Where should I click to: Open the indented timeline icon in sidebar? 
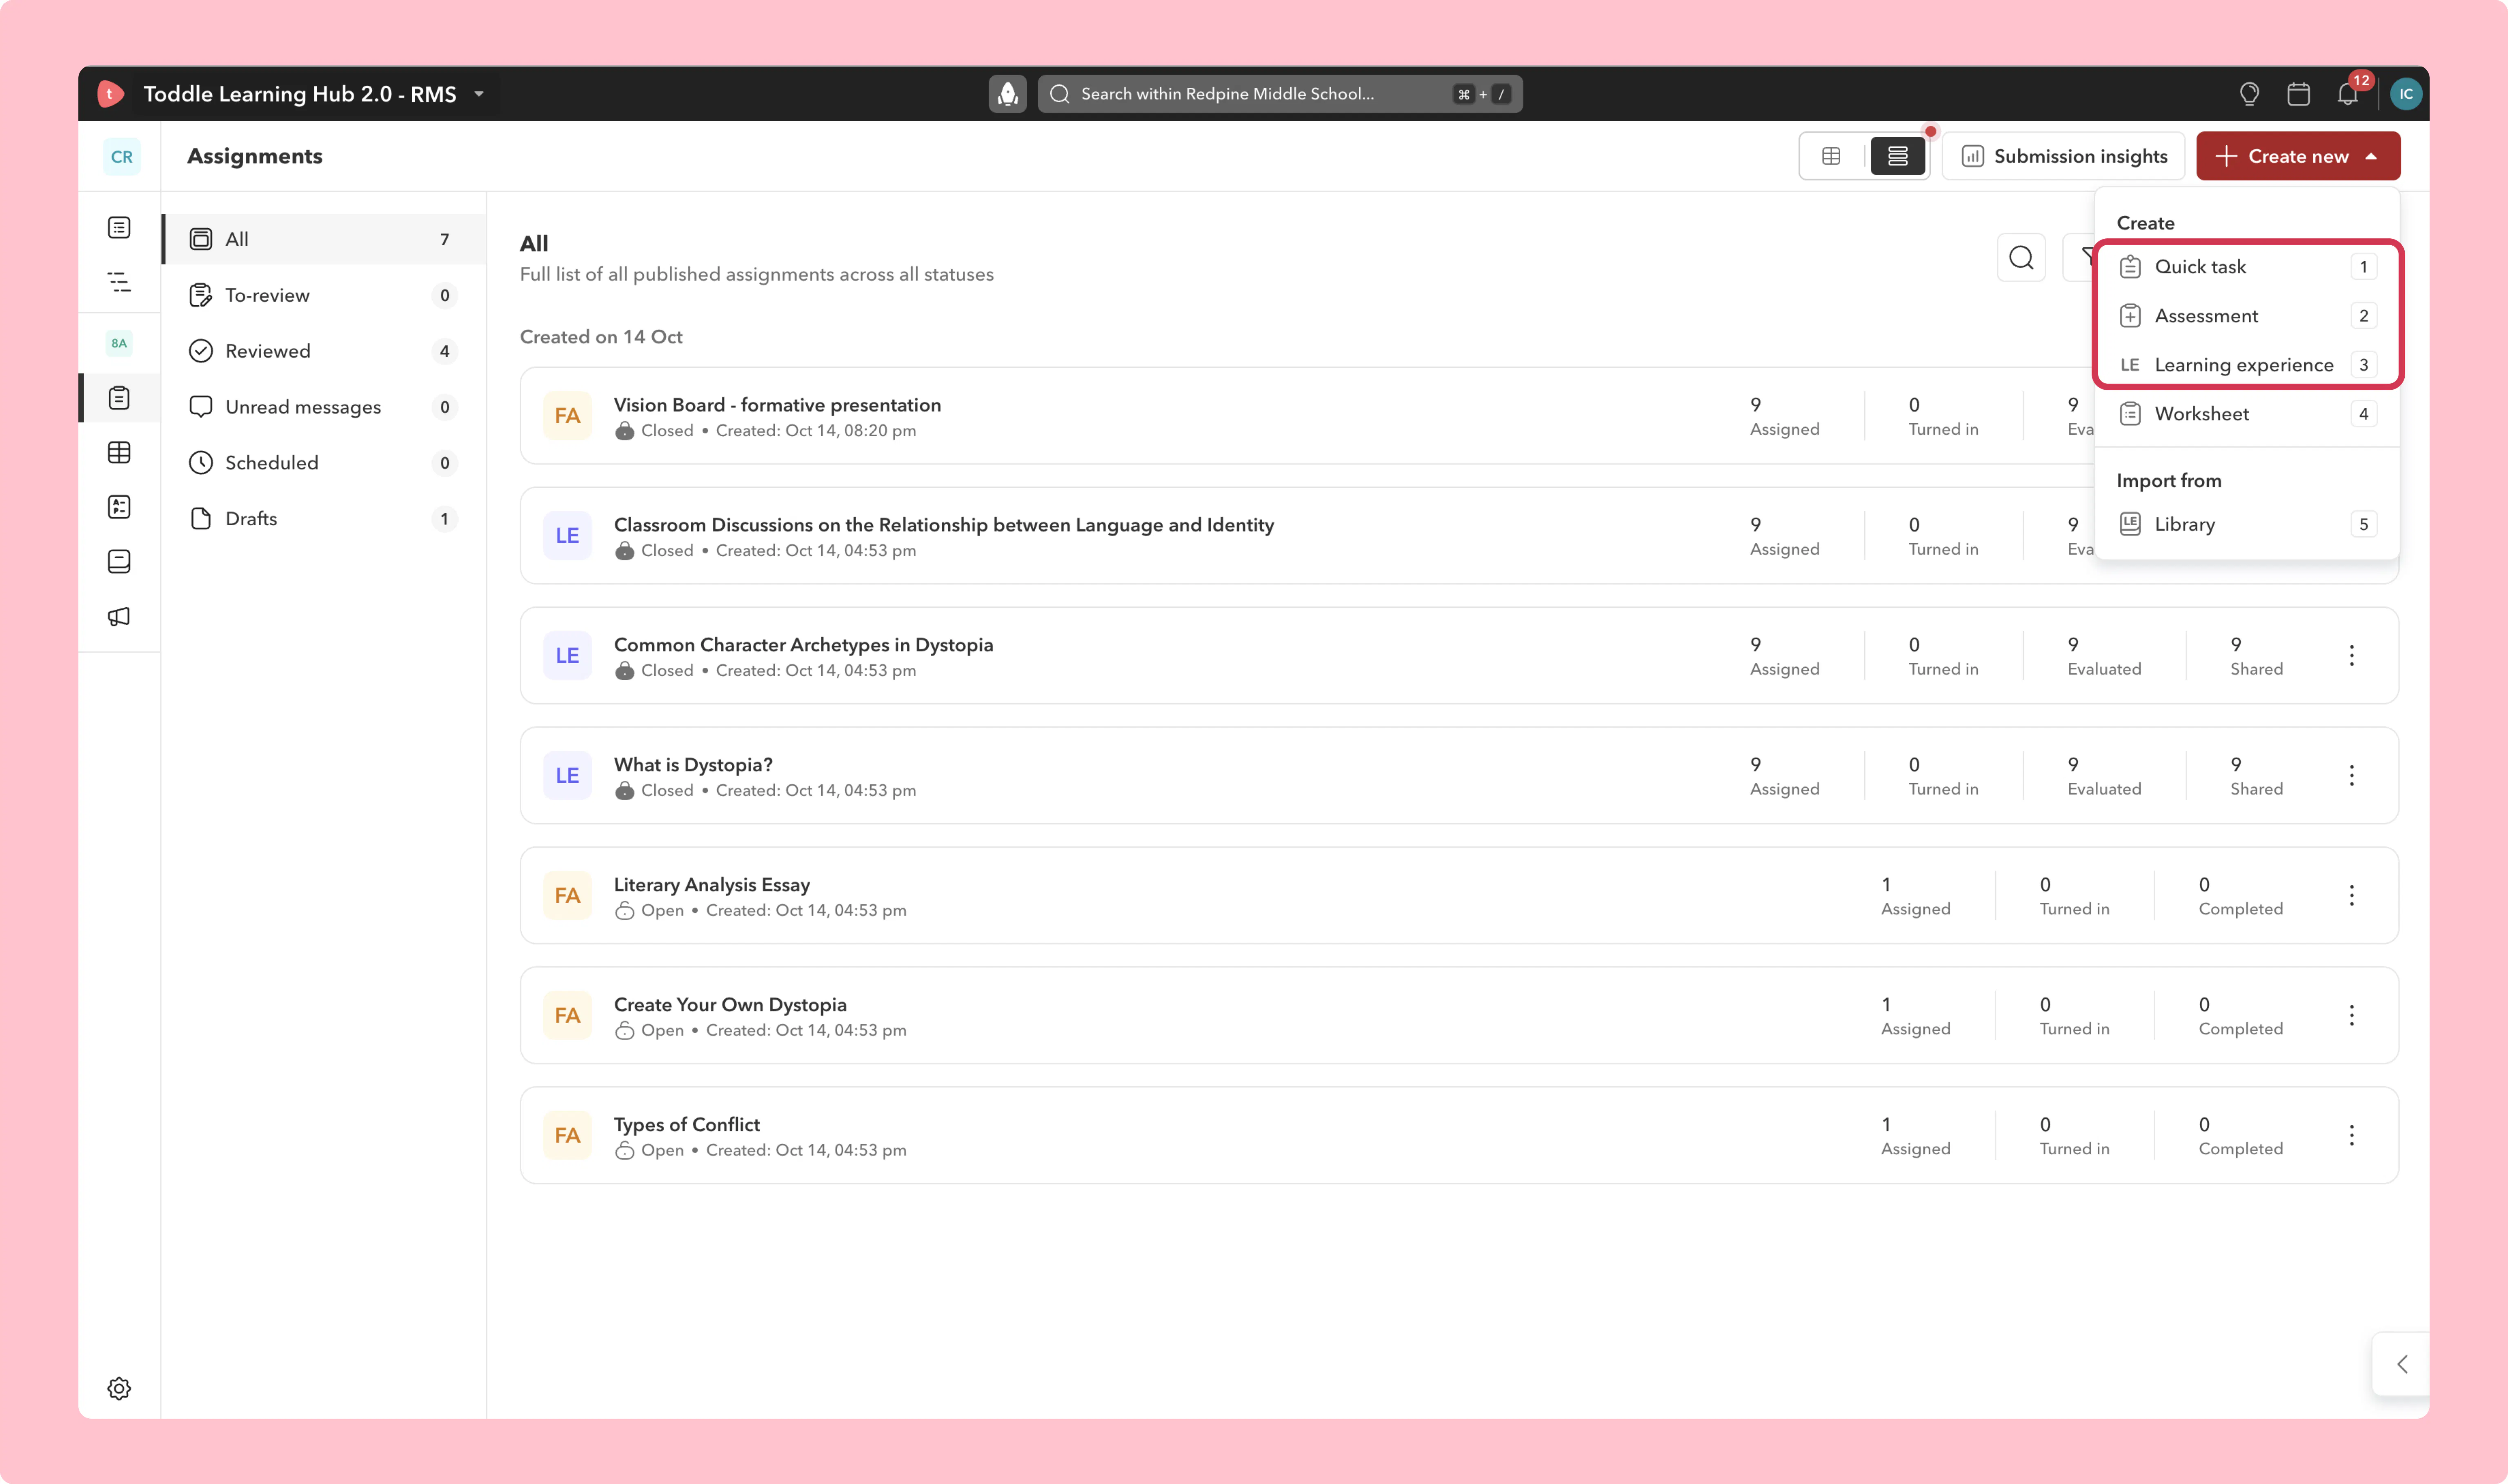119,282
